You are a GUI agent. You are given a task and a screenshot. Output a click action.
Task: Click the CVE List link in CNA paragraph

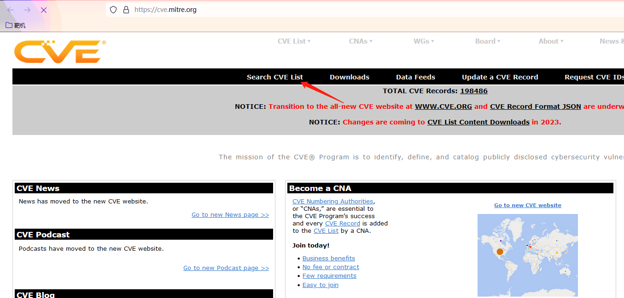point(326,231)
